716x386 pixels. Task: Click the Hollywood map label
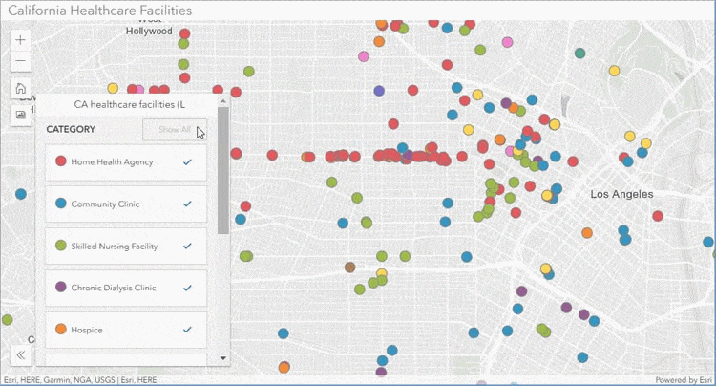149,32
